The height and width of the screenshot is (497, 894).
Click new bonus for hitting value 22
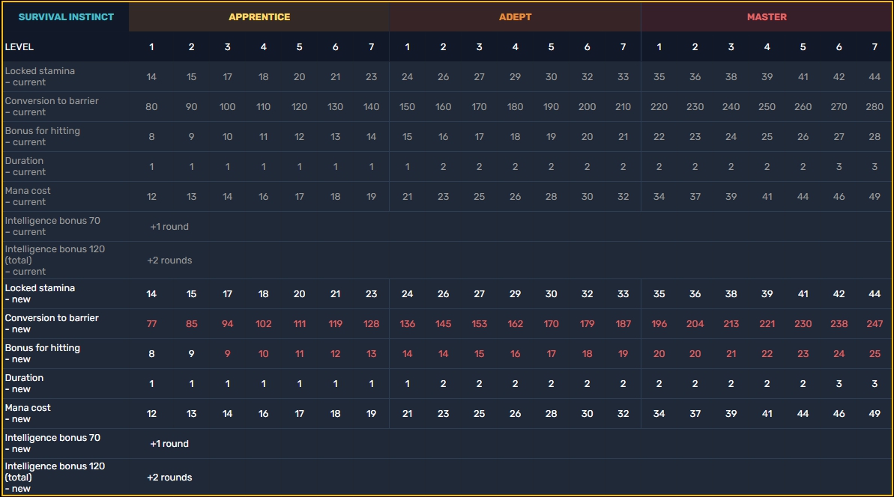[767, 354]
